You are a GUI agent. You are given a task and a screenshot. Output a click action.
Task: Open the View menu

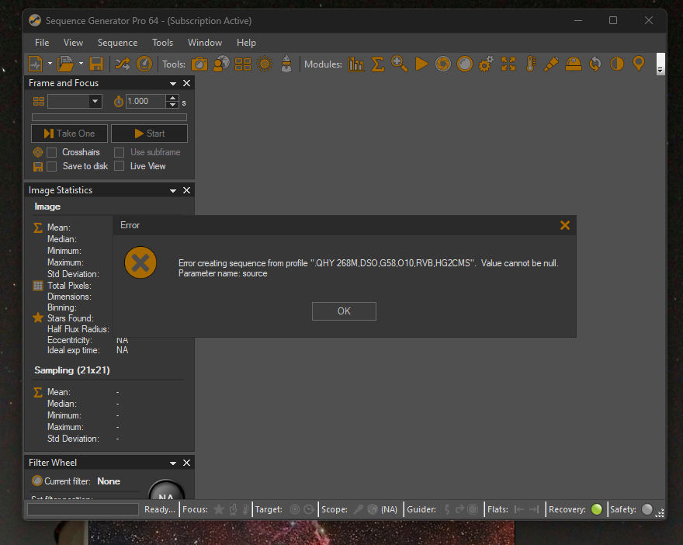click(x=73, y=43)
